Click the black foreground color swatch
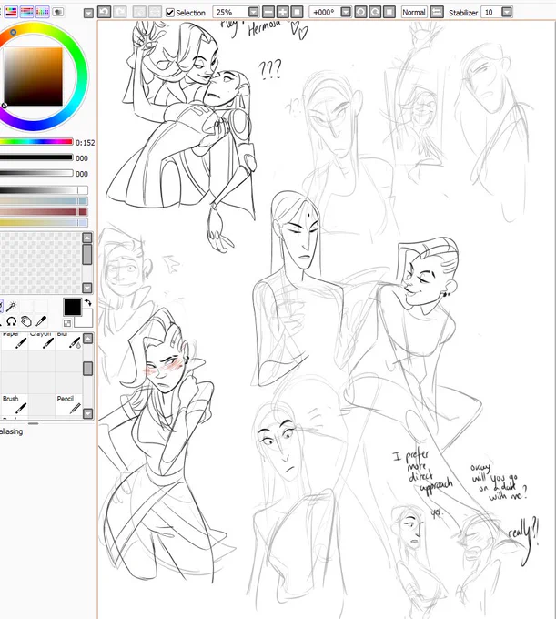 coord(73,307)
